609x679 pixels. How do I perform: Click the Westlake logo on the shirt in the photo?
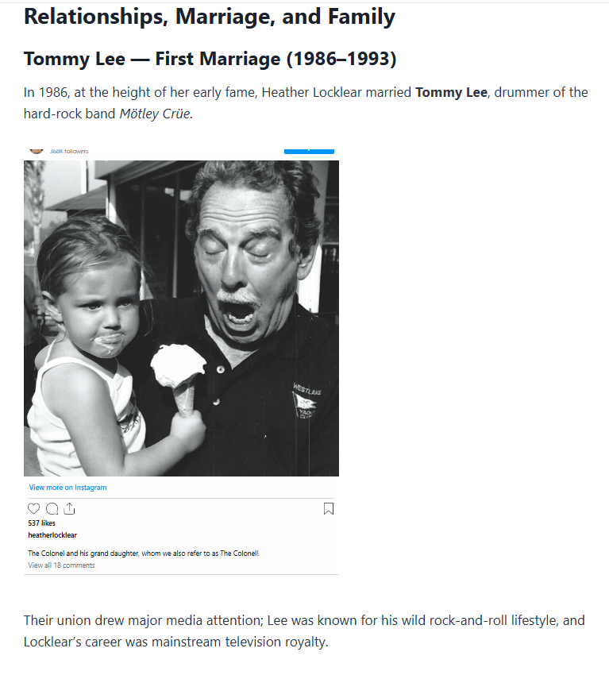tap(306, 400)
